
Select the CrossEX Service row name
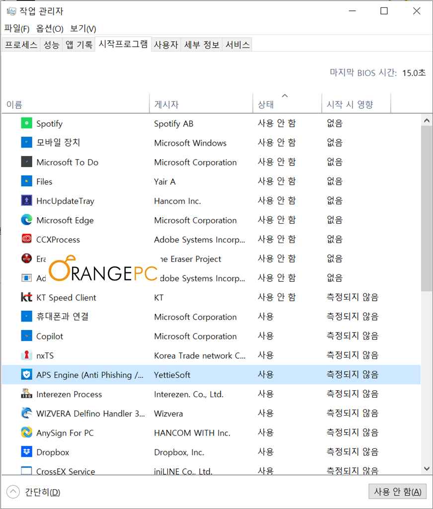click(x=66, y=471)
